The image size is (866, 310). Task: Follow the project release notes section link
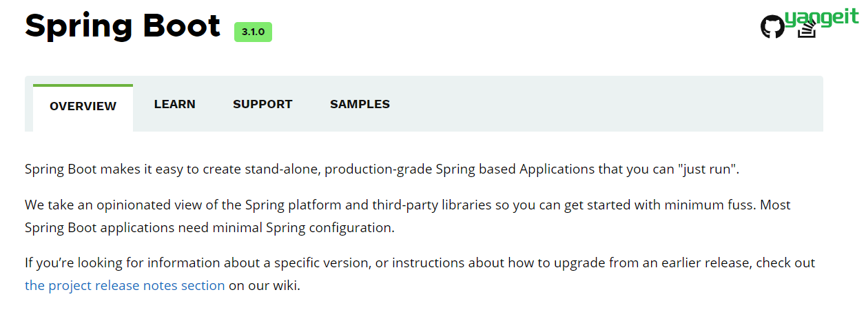(x=125, y=285)
